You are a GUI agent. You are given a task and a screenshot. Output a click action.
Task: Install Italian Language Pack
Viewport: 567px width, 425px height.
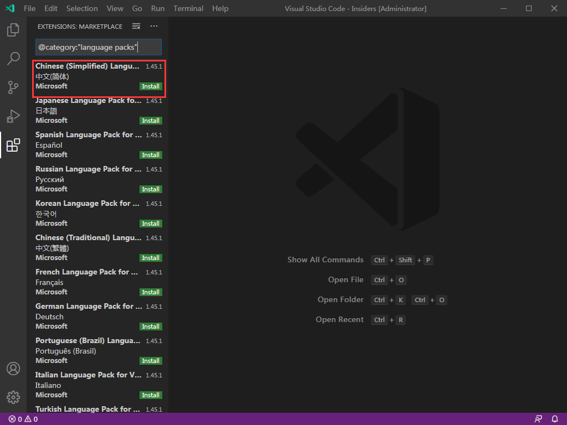point(151,395)
